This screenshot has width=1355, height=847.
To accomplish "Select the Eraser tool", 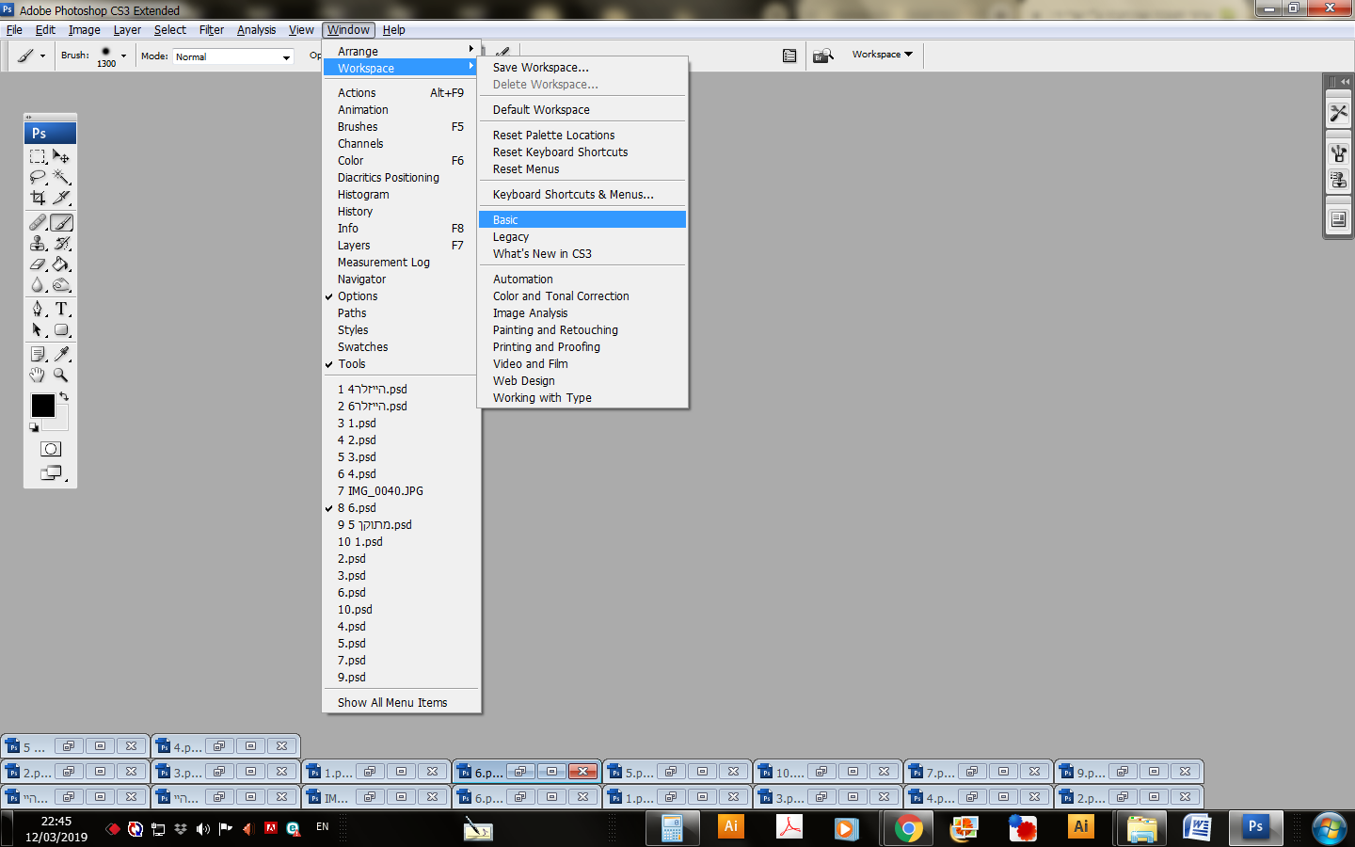I will click(x=38, y=264).
